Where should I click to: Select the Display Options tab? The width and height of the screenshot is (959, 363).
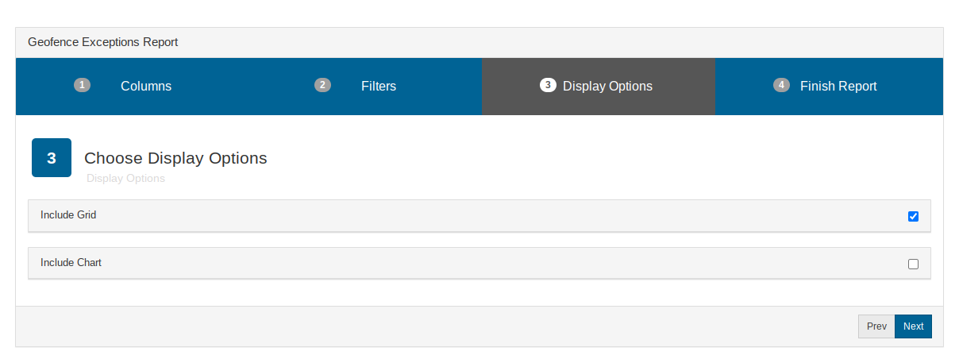point(599,87)
